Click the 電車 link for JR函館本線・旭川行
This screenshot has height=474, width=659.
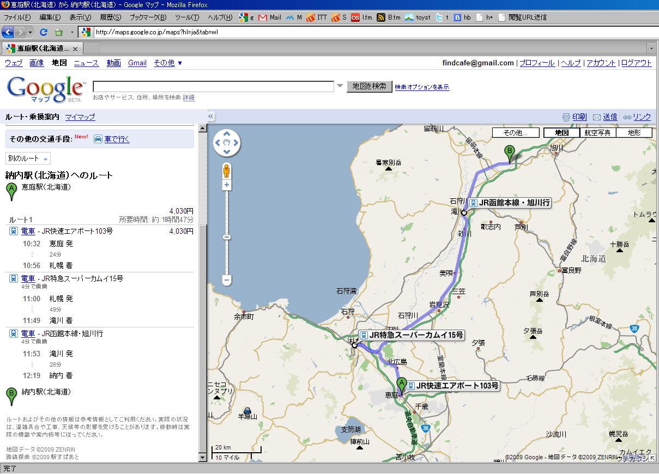28,333
